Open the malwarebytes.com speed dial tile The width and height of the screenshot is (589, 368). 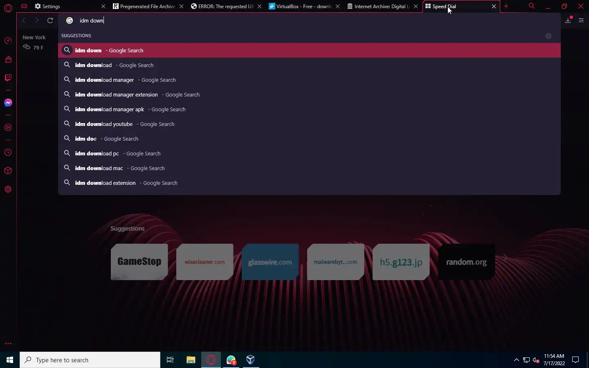[335, 262]
